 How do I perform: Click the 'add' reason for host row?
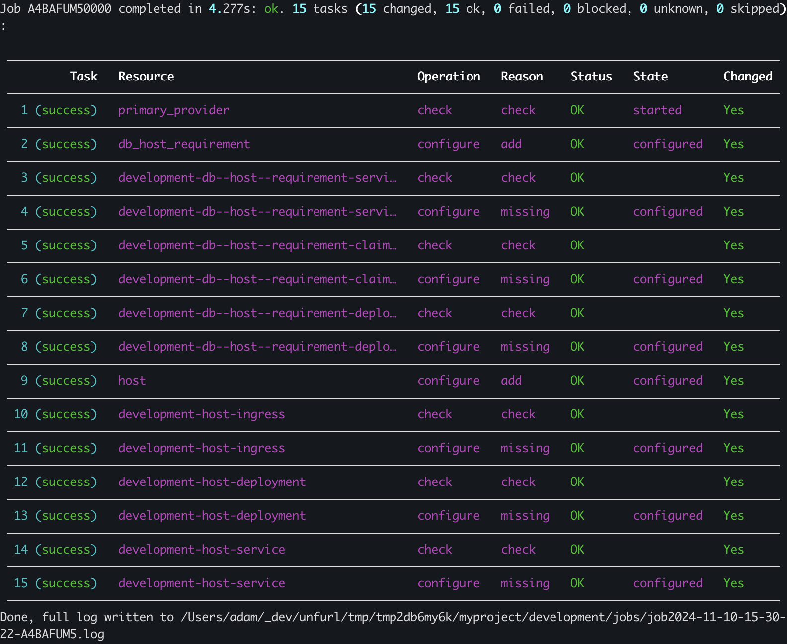(511, 381)
